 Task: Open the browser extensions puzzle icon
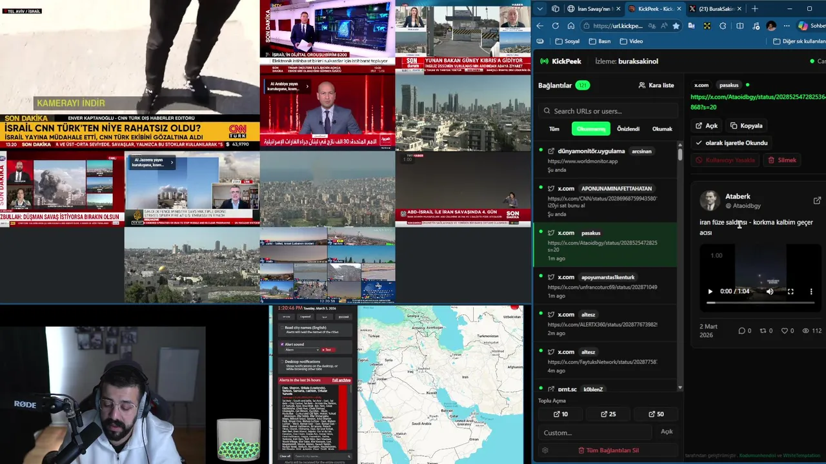click(x=723, y=26)
